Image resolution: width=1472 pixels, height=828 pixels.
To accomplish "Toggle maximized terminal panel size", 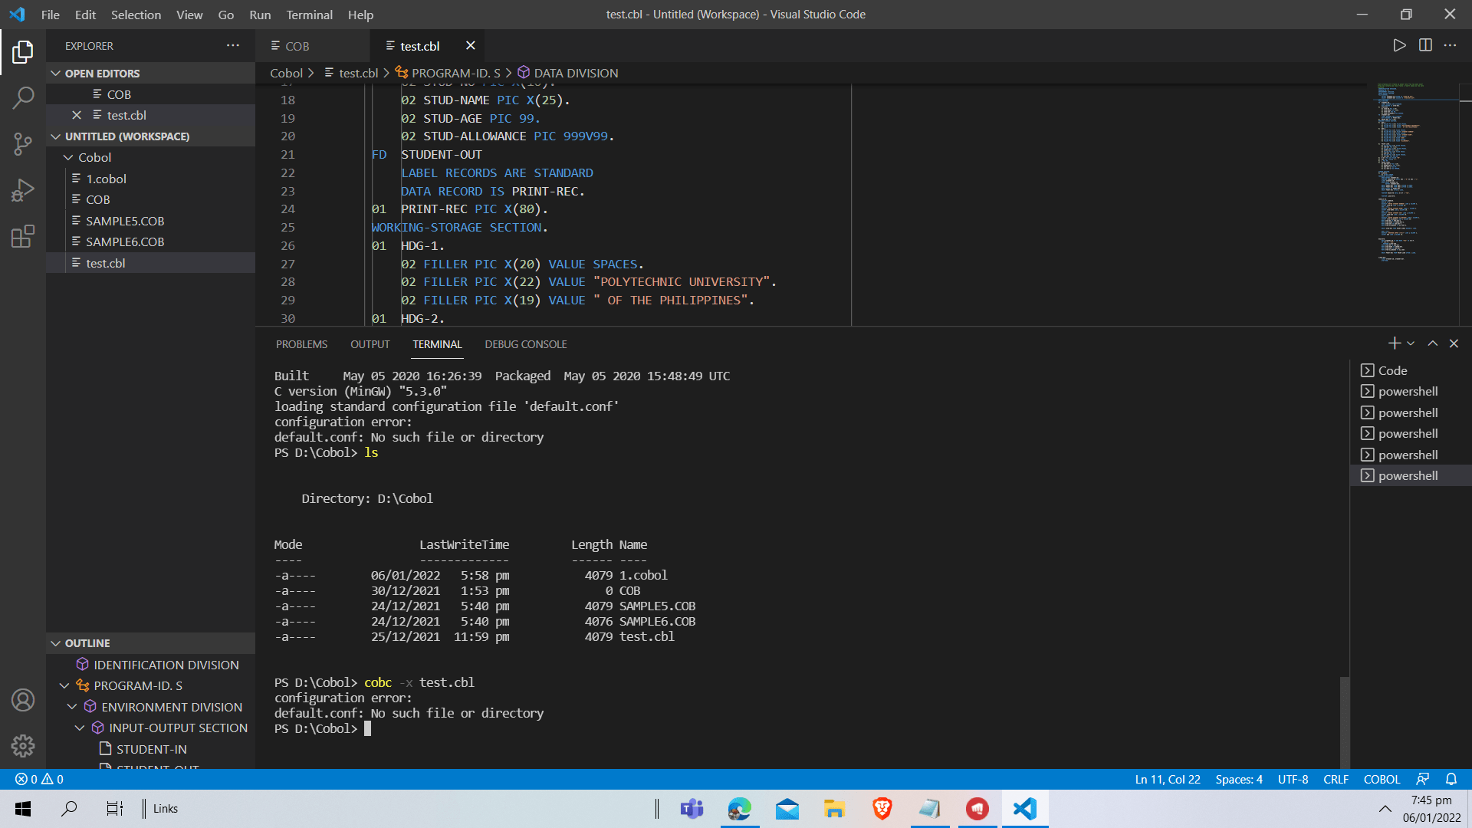I will click(1432, 343).
